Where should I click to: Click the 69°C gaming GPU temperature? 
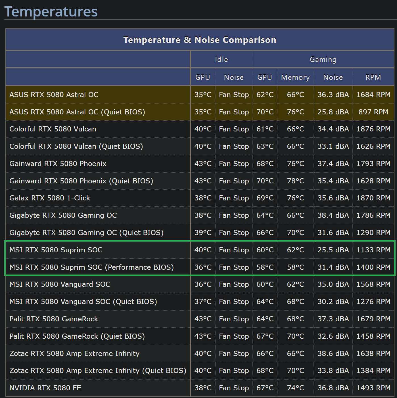coord(265,198)
